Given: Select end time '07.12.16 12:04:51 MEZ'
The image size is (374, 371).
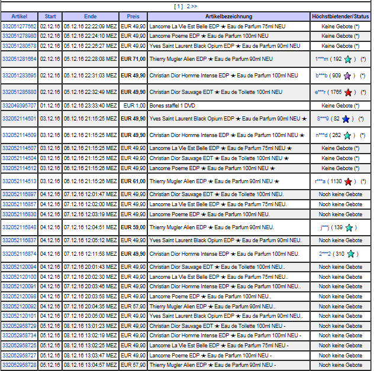Looking at the screenshot, I should pos(91,227).
